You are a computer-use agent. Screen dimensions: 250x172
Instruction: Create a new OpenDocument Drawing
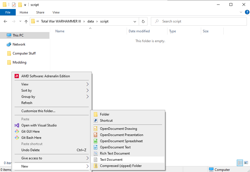[128, 129]
